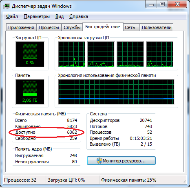Select the Службы tab

click(72, 27)
